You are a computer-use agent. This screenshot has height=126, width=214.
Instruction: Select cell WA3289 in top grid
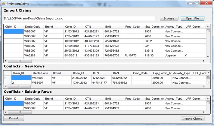click(x=34, y=55)
